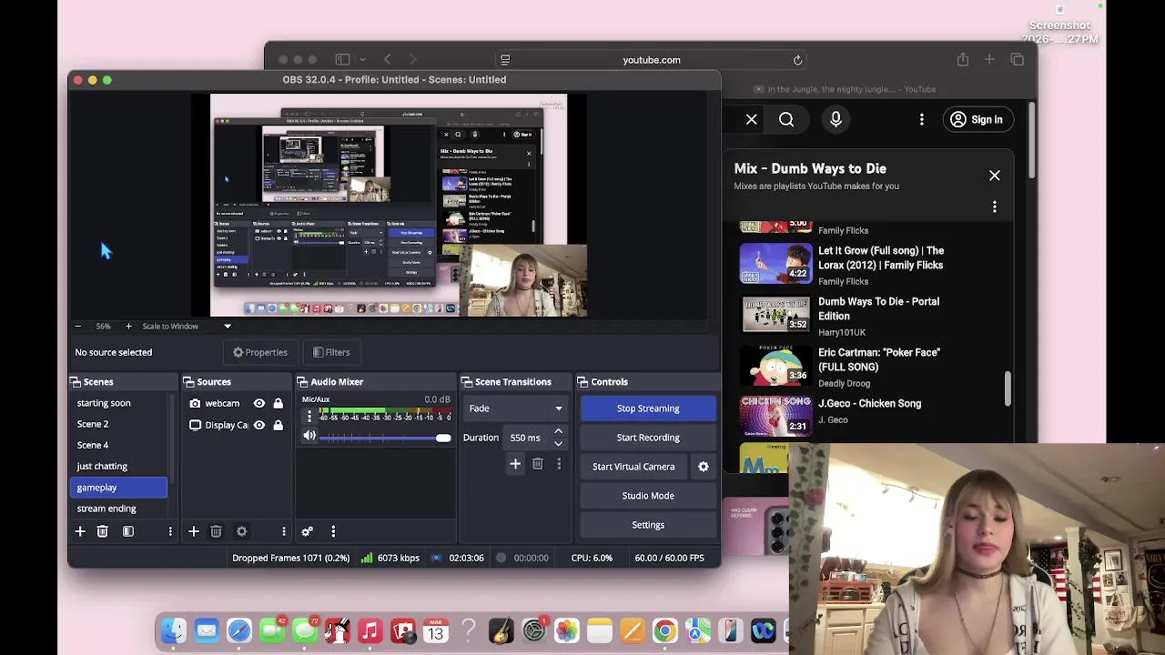Toggle lock on webcam source
This screenshot has width=1165, height=655.
pos(279,403)
